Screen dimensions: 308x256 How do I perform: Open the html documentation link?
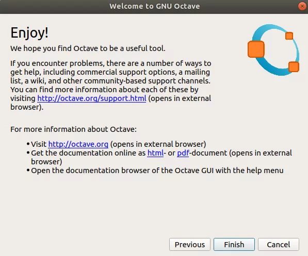point(155,153)
